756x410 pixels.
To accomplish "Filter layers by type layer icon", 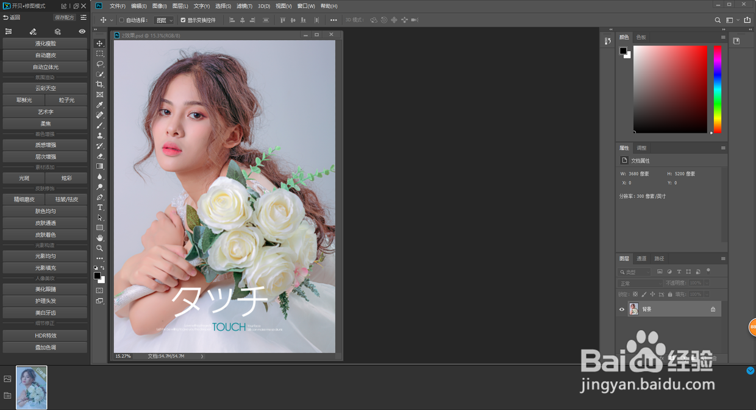I will click(679, 272).
